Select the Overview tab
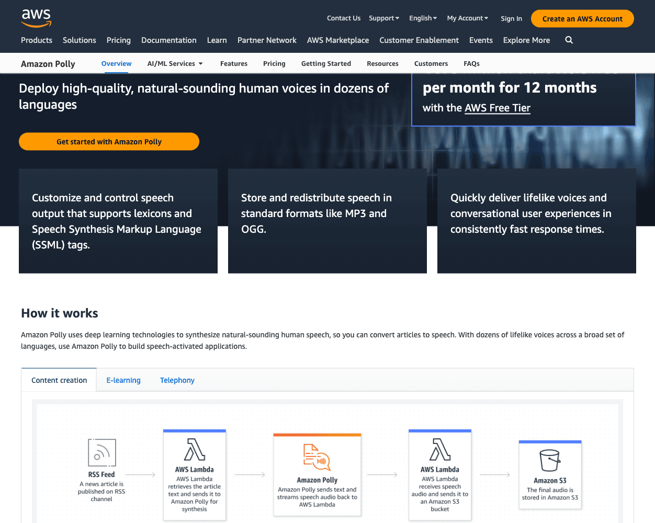The width and height of the screenshot is (655, 523). [x=117, y=64]
